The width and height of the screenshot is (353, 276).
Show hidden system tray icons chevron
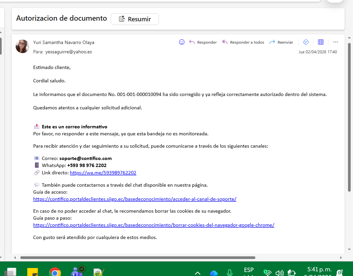point(197,273)
